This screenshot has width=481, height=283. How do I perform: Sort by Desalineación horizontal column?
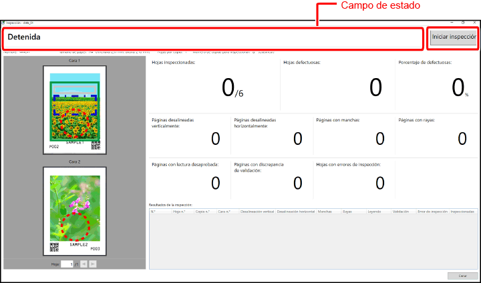pos(295,211)
